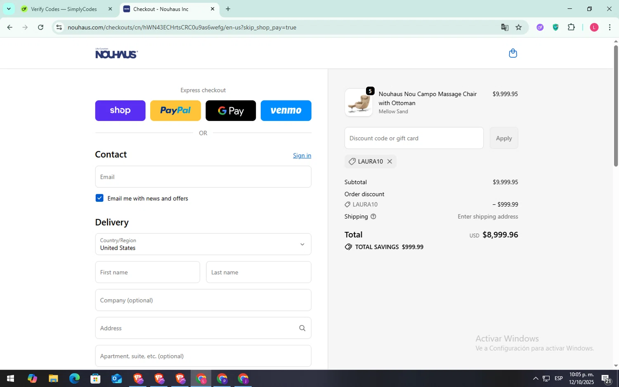This screenshot has height=387, width=619.
Task: Click the Last name field
Action: point(259,272)
